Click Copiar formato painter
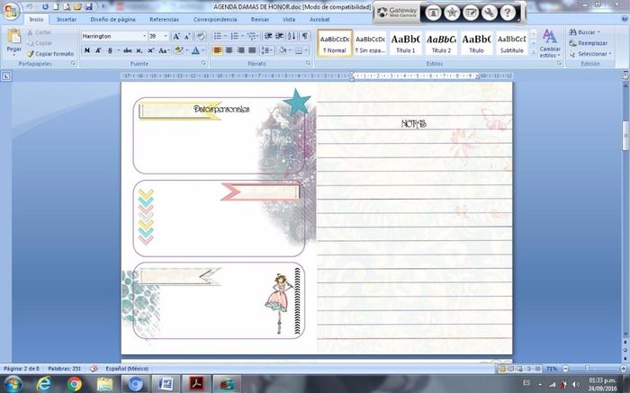The width and height of the screenshot is (630, 393). pyautogui.click(x=50, y=54)
